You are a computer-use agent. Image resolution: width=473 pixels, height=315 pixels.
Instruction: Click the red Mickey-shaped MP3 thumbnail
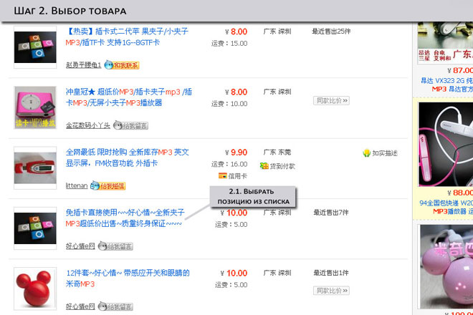35,289
